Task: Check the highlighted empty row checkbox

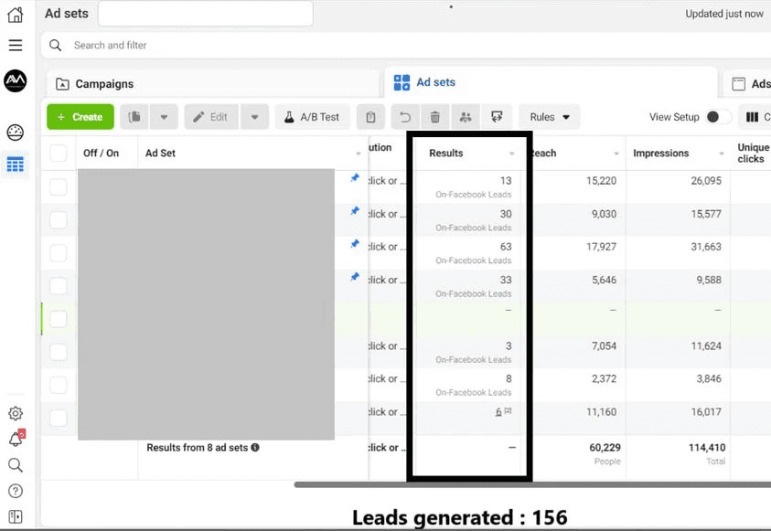Action: (58, 319)
